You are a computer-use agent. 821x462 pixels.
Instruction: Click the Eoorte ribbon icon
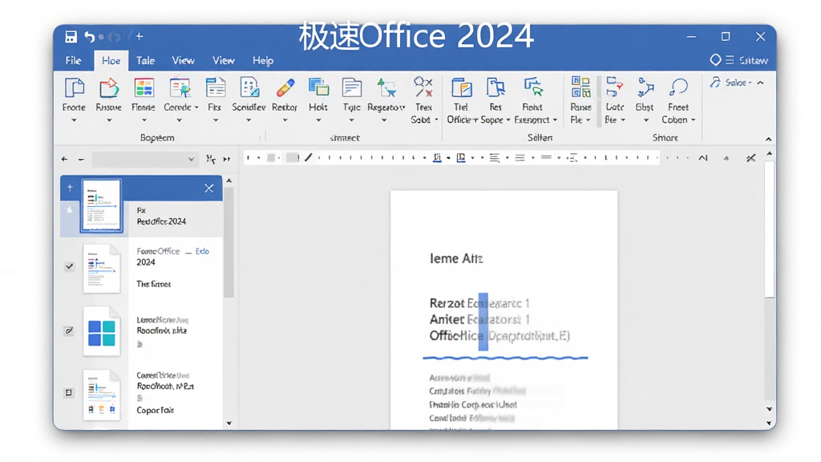click(x=74, y=88)
